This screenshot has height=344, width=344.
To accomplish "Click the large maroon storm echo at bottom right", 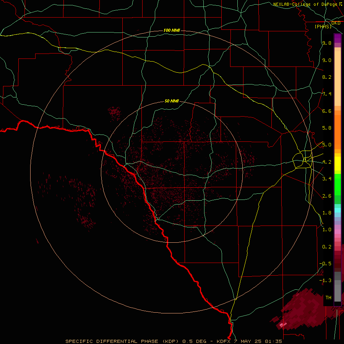I will [x=307, y=309].
